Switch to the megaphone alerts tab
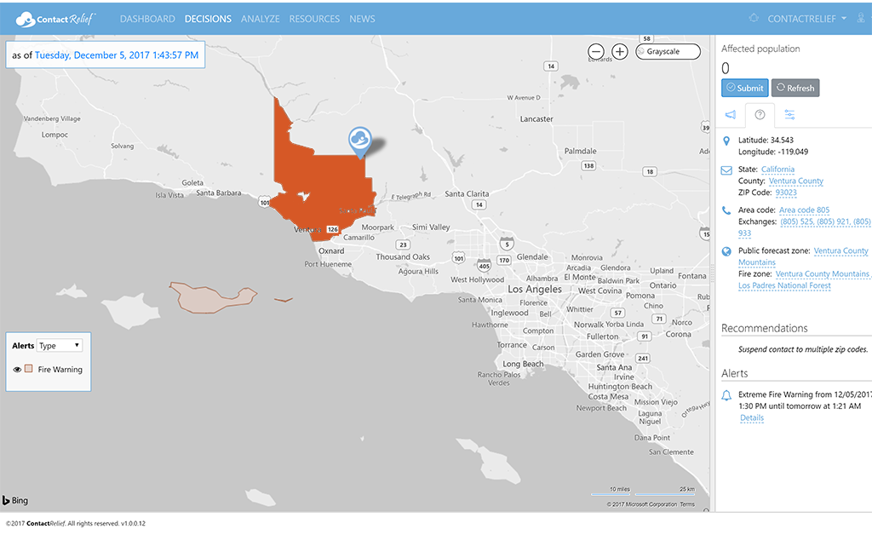872x535 pixels. tap(730, 114)
